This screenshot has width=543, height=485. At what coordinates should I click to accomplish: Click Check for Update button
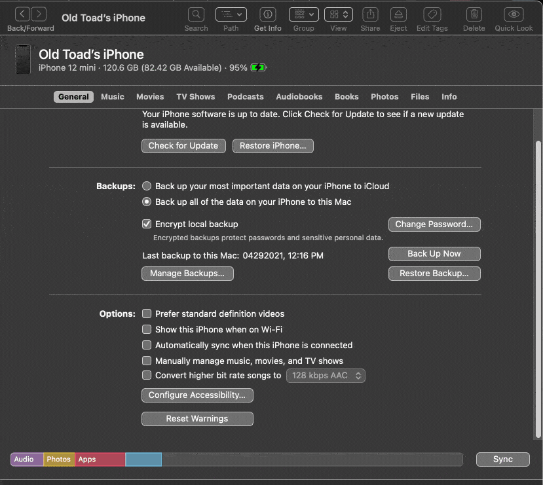183,146
